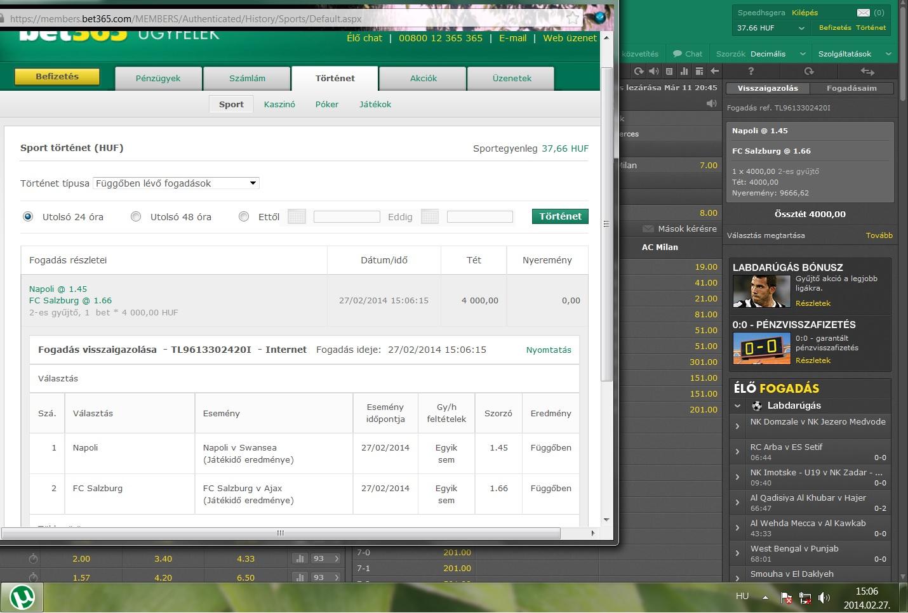Image resolution: width=908 pixels, height=613 pixels.
Task: Open system volume tray icon
Action: (x=824, y=597)
